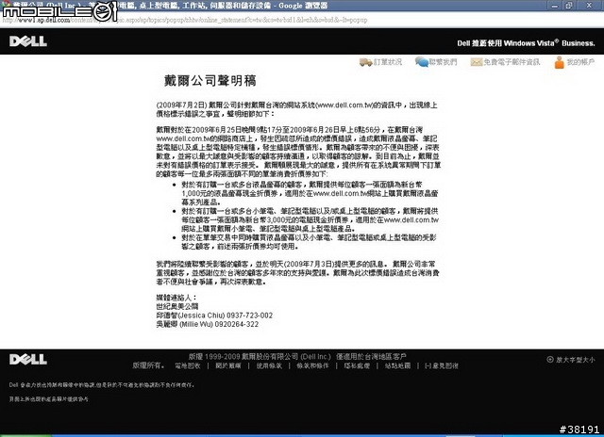The height and width of the screenshot is (437, 604).
Task: Click the Dell logo in the top header
Action: [x=28, y=41]
